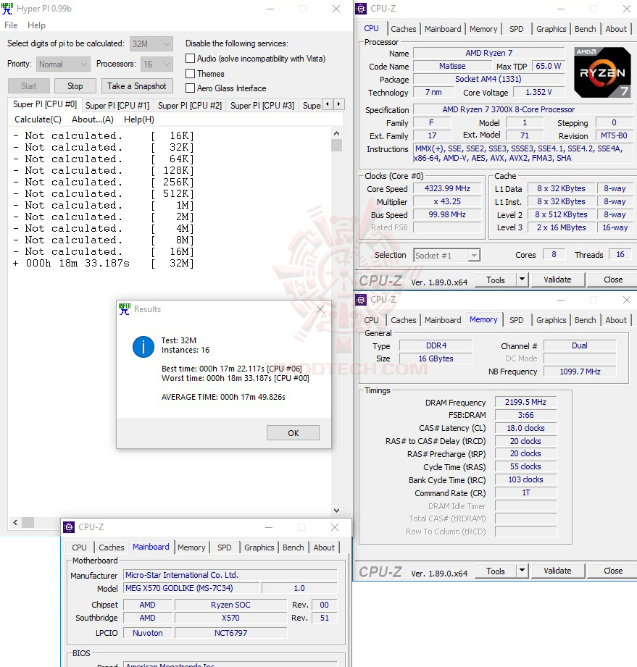Image resolution: width=637 pixels, height=667 pixels.
Task: Click OK in the Results dialog
Action: [293, 433]
